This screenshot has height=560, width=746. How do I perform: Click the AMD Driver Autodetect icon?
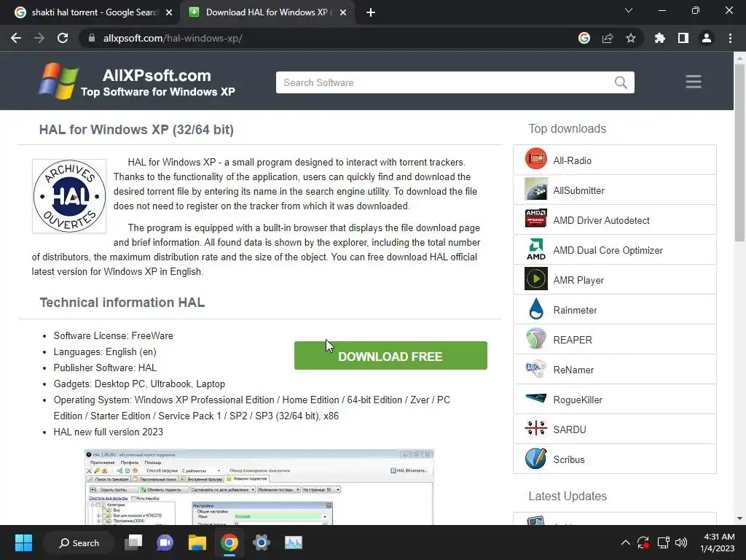point(535,219)
